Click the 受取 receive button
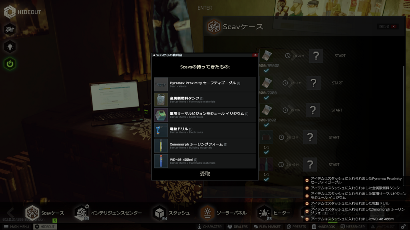This screenshot has height=230, width=410. coord(205,174)
